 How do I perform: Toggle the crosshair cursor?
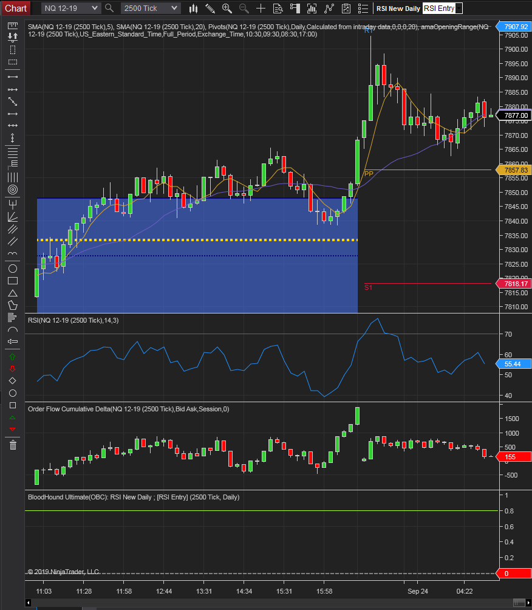pyautogui.click(x=261, y=8)
